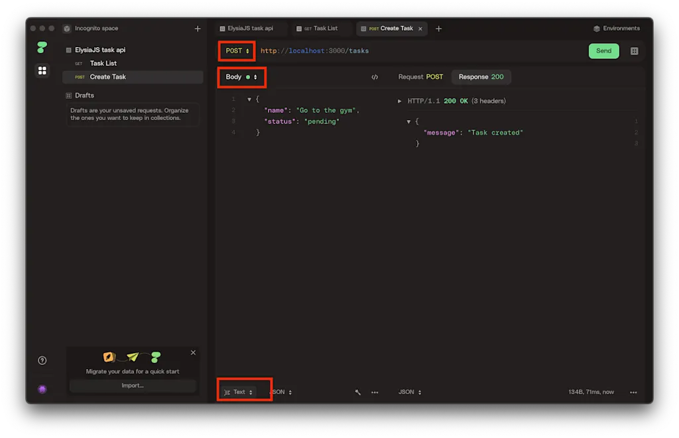This screenshot has width=679, height=438.
Task: Click the purple user avatar icon
Action: 42,389
